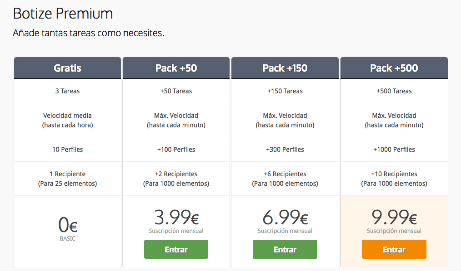The height and width of the screenshot is (271, 461).
Task: Choose the Pack +500 header
Action: coord(394,68)
